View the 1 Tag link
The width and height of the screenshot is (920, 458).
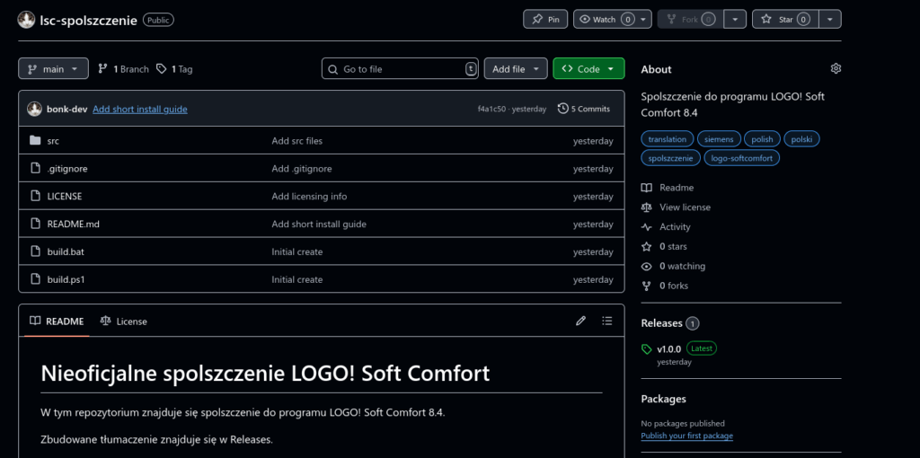[x=174, y=68]
